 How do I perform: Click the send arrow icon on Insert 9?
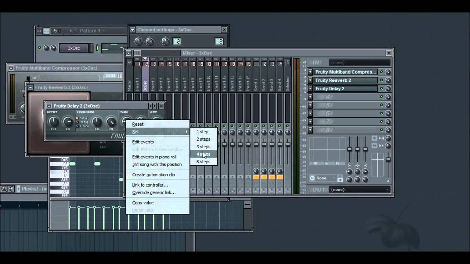click(201, 177)
